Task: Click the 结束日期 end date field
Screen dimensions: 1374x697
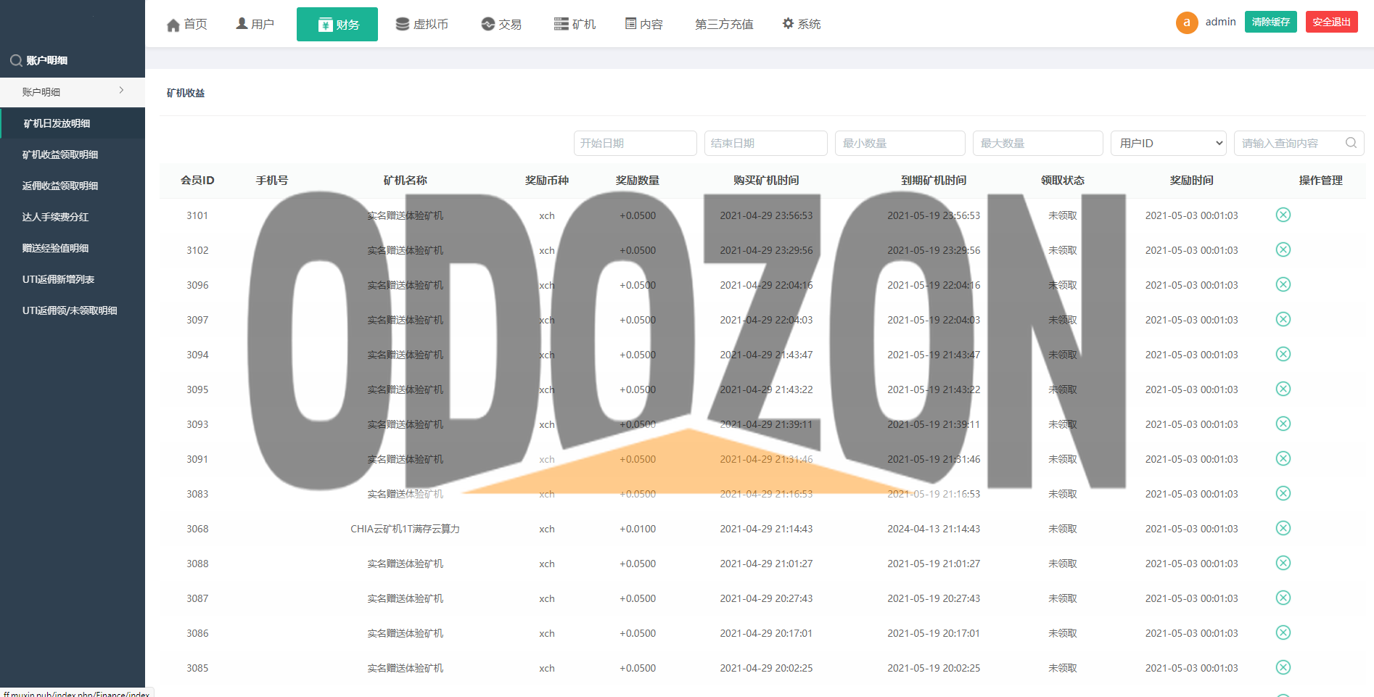Action: point(765,143)
